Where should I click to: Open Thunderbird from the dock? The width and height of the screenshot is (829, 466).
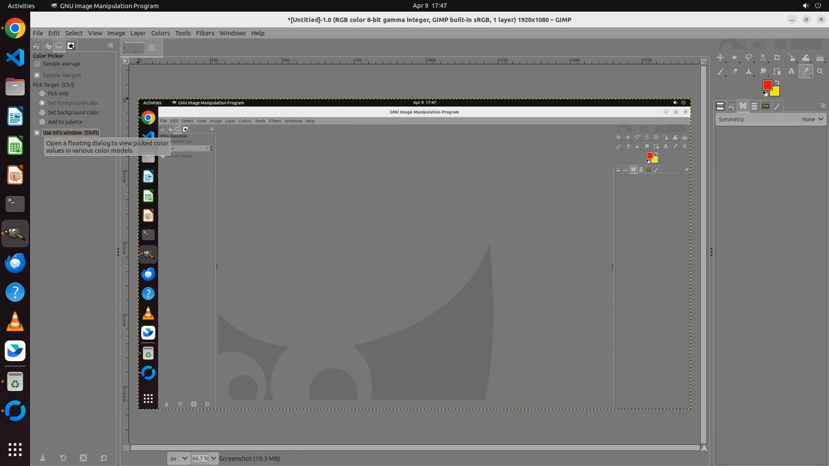click(15, 263)
